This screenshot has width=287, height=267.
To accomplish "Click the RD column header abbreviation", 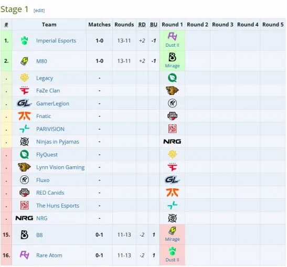I will (142, 25).
